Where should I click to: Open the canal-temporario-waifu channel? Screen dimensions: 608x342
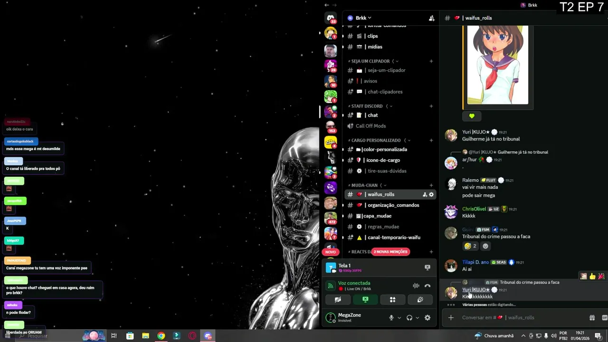[390, 237]
